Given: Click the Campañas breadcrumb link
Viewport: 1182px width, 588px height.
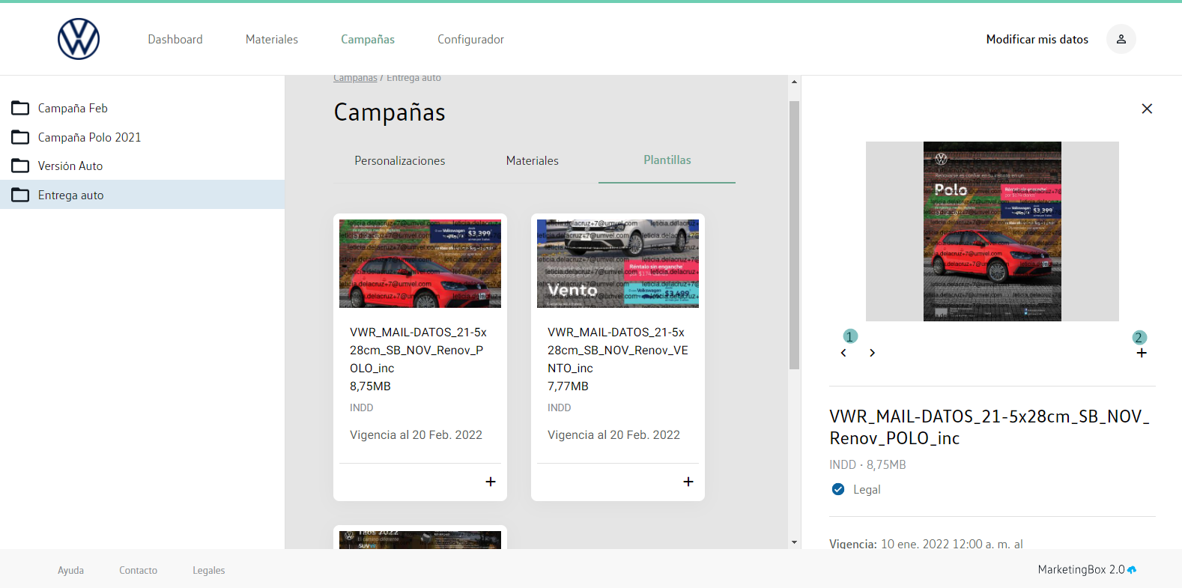Looking at the screenshot, I should pyautogui.click(x=355, y=78).
